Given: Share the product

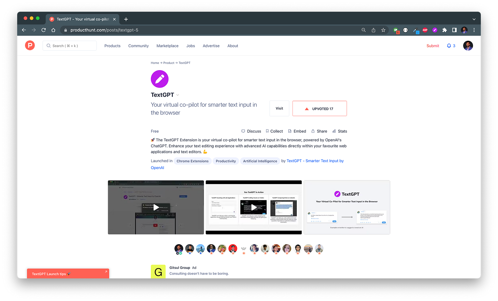Looking at the screenshot, I should coord(319,131).
